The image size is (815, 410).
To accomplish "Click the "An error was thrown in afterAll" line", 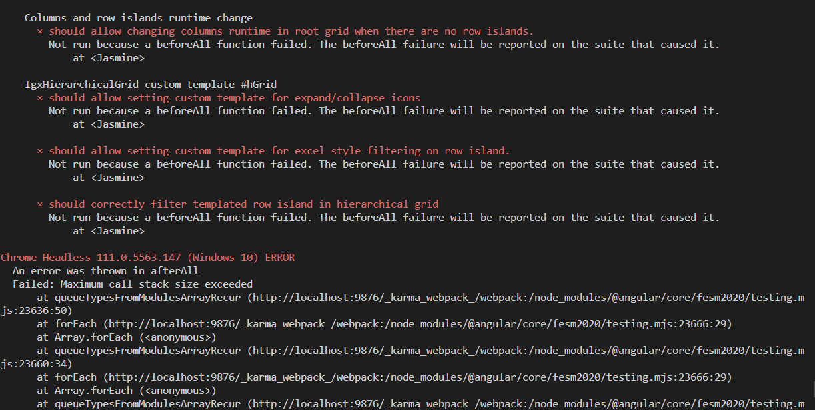I will coord(105,271).
